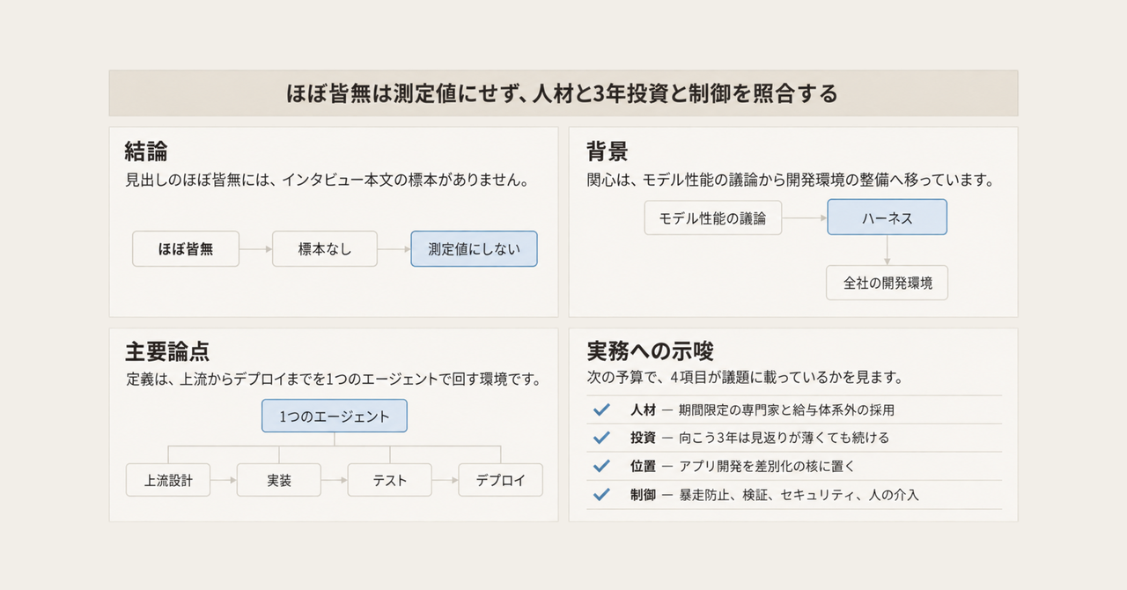Select the 測定値にしない highlighted box
This screenshot has width=1127, height=590.
coord(474,249)
